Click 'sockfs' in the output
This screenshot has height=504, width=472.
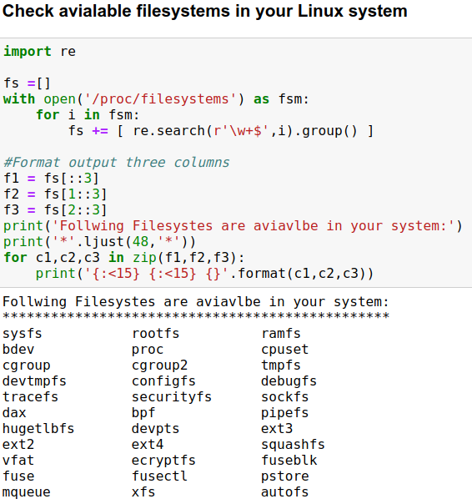(285, 397)
